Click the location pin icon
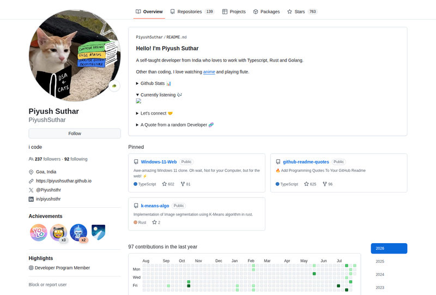Image resolution: width=436 pixels, height=295 pixels. pyautogui.click(x=31, y=172)
